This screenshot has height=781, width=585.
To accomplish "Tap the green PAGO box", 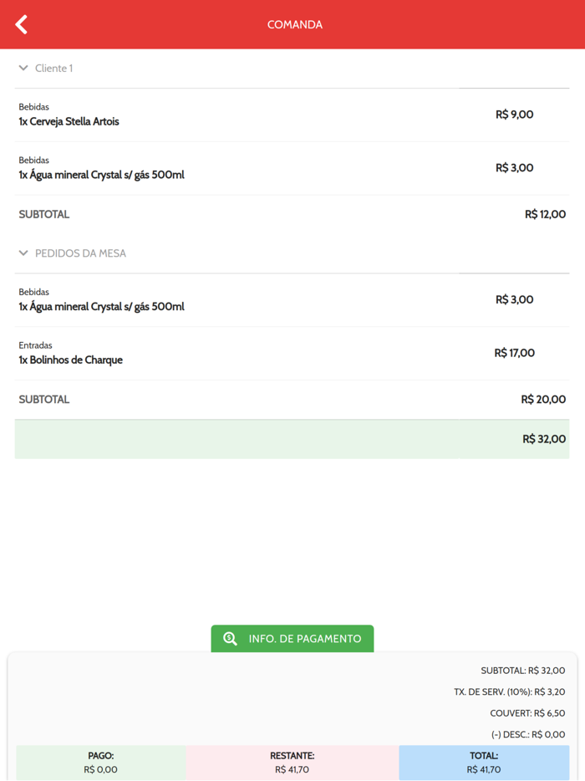I will pos(100,763).
